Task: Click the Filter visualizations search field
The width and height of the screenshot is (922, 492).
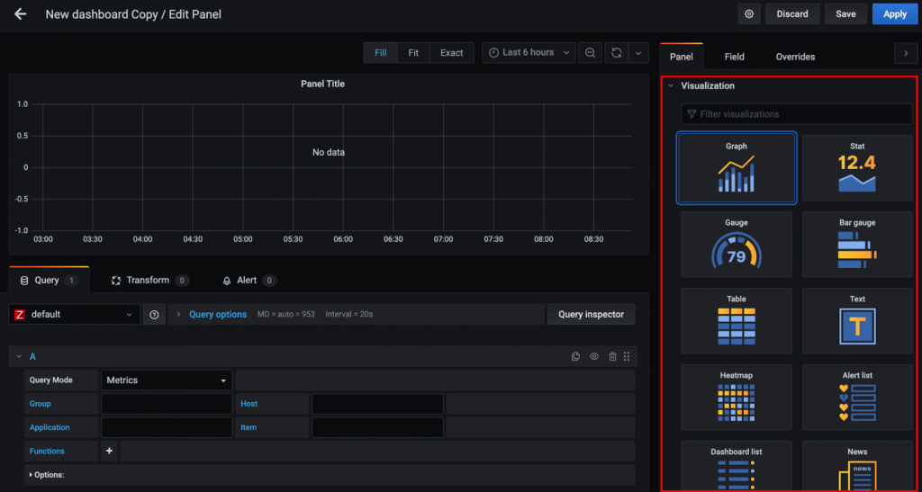Action: [x=797, y=114]
